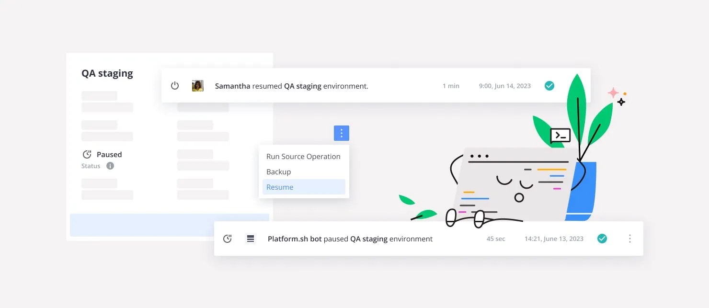Open the blue kebab menu above the actions list
The width and height of the screenshot is (709, 308).
[341, 133]
